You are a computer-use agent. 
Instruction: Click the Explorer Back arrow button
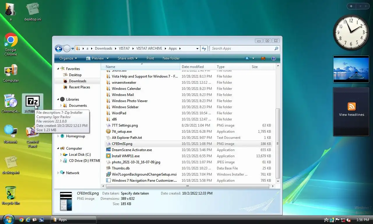59,48
